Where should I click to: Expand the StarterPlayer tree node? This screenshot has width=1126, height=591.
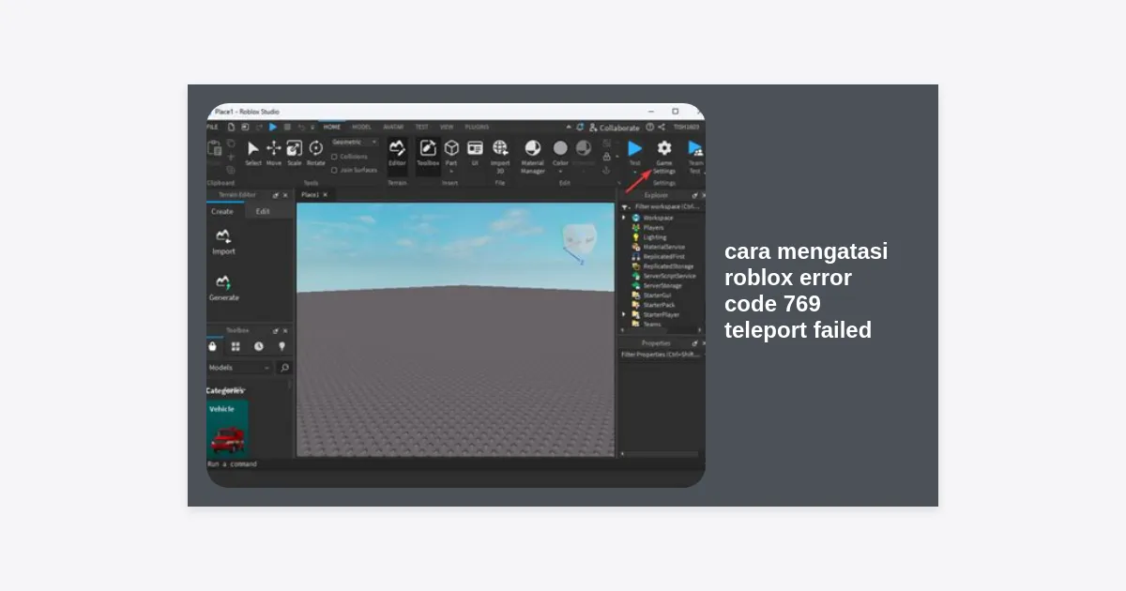pos(624,314)
